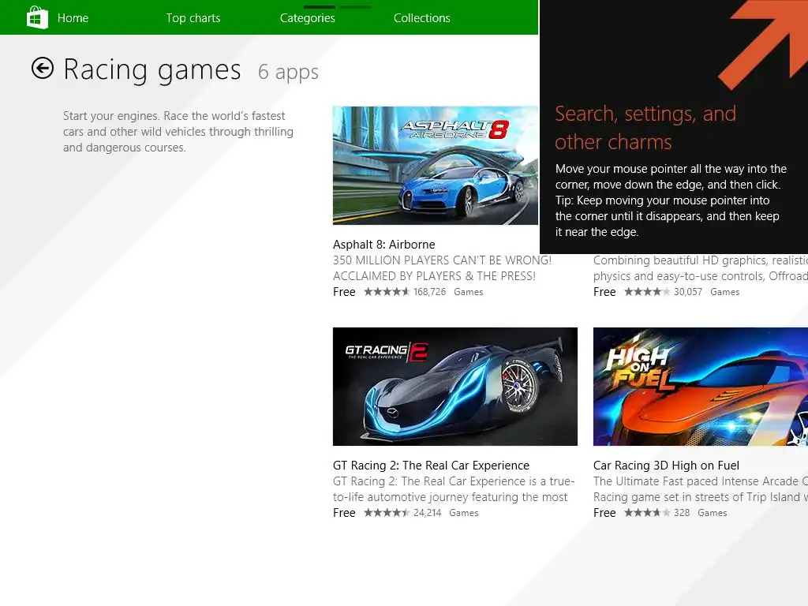Click the 'Combining beautiful HD graphics' description
This screenshot has width=808, height=606.
701,268
